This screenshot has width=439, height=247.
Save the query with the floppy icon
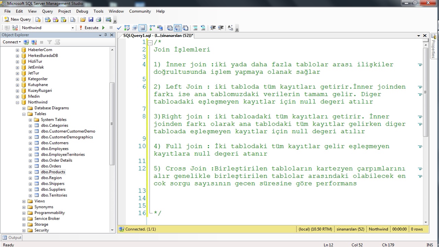point(91,20)
